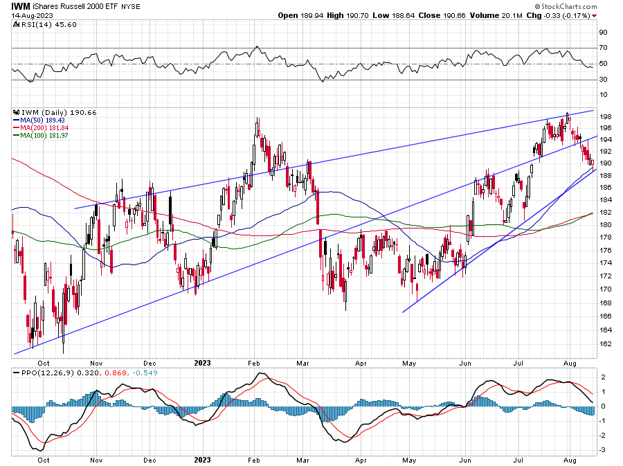Screen dimensions: 623x466
Task: Click the '186' price axis label
Action: (606, 188)
